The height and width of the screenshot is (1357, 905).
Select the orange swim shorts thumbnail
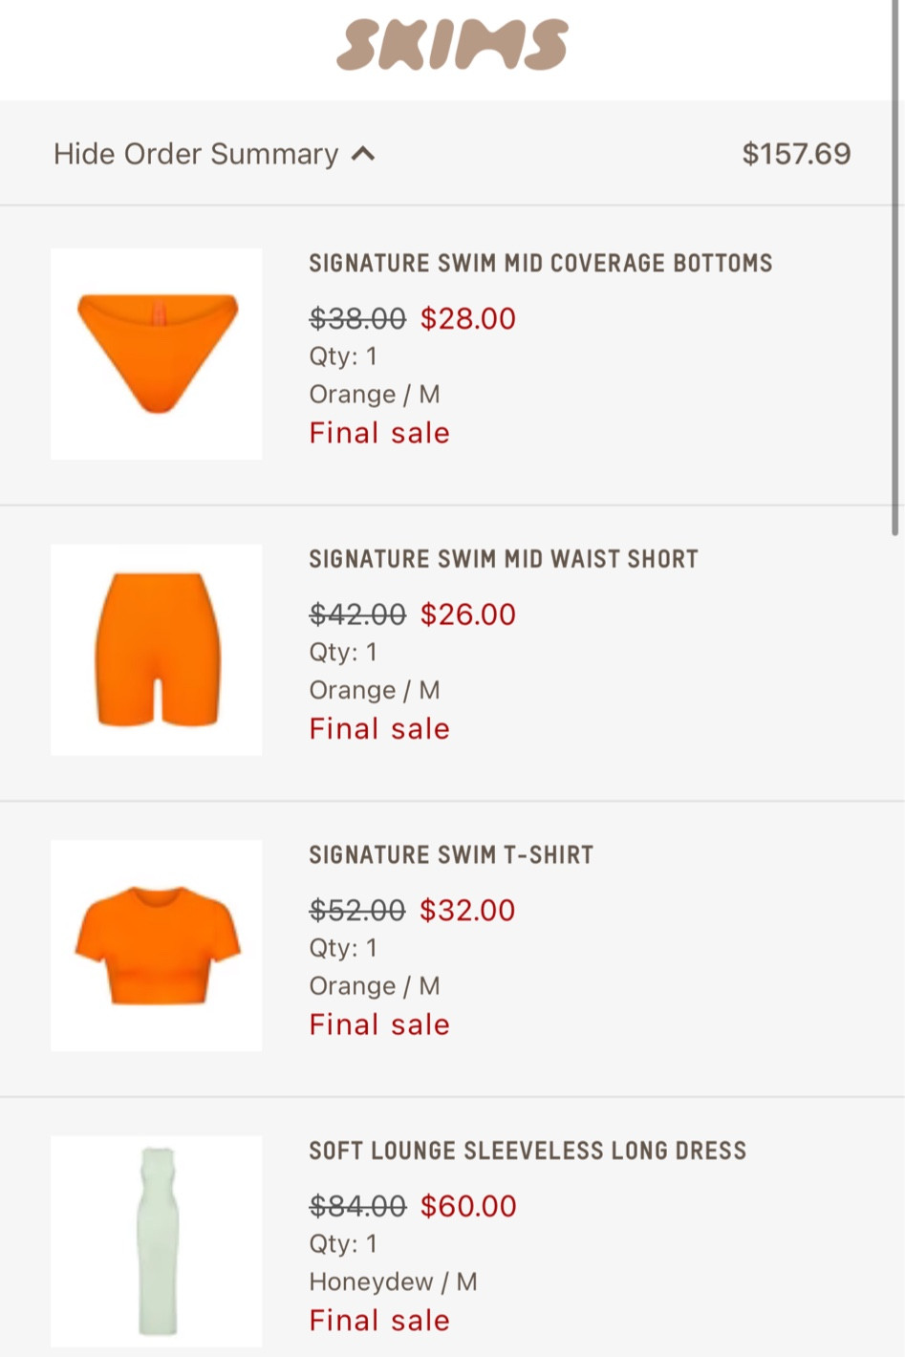[156, 650]
